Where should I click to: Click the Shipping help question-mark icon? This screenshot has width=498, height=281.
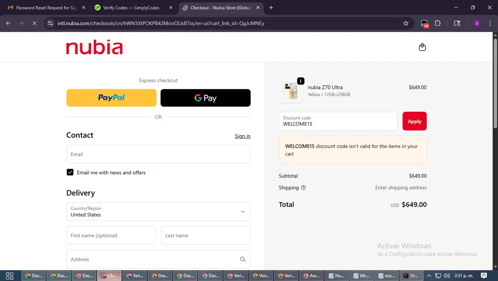click(303, 187)
